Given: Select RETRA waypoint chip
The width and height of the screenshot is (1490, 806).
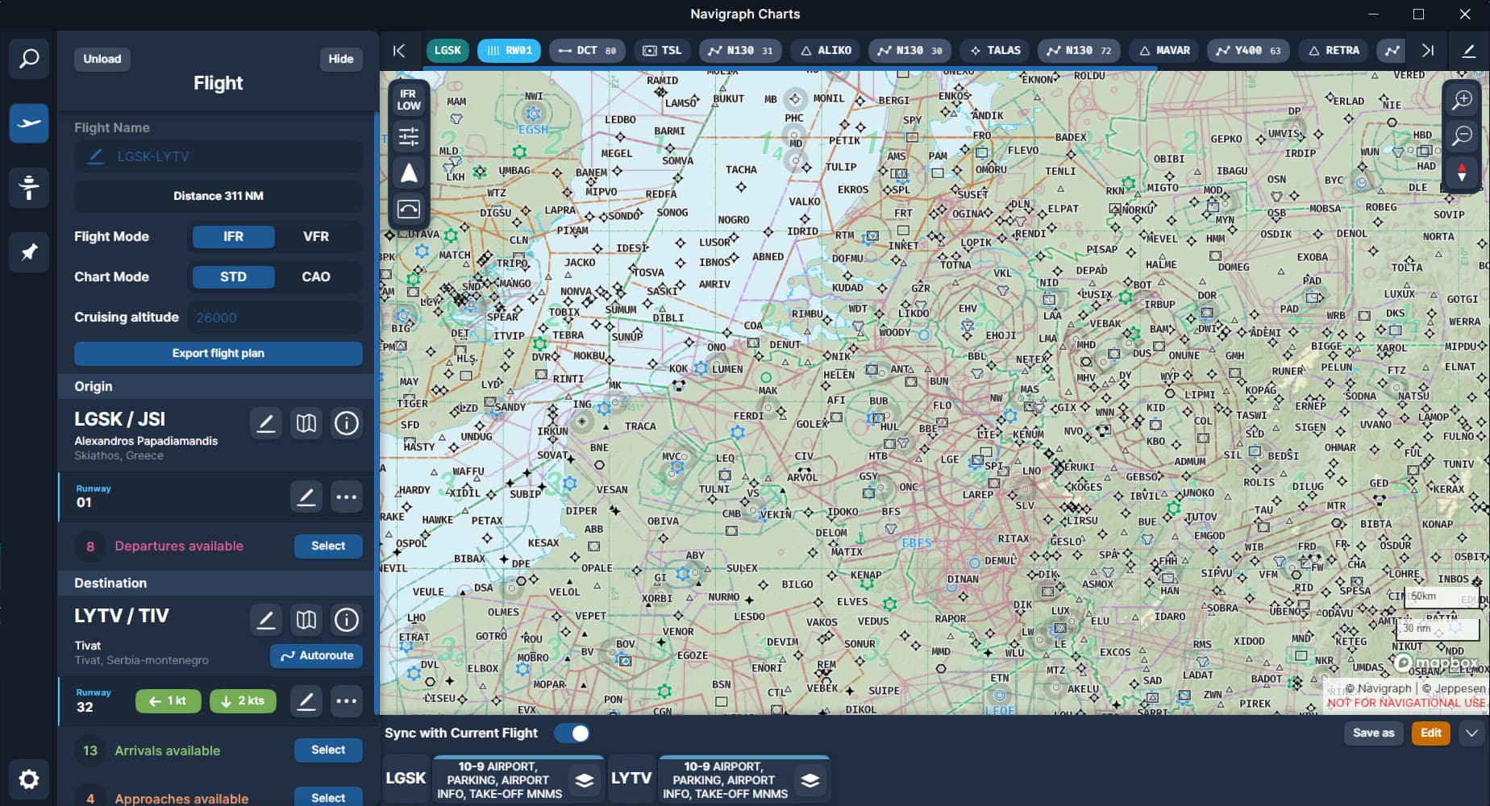Looking at the screenshot, I should pos(1334,50).
